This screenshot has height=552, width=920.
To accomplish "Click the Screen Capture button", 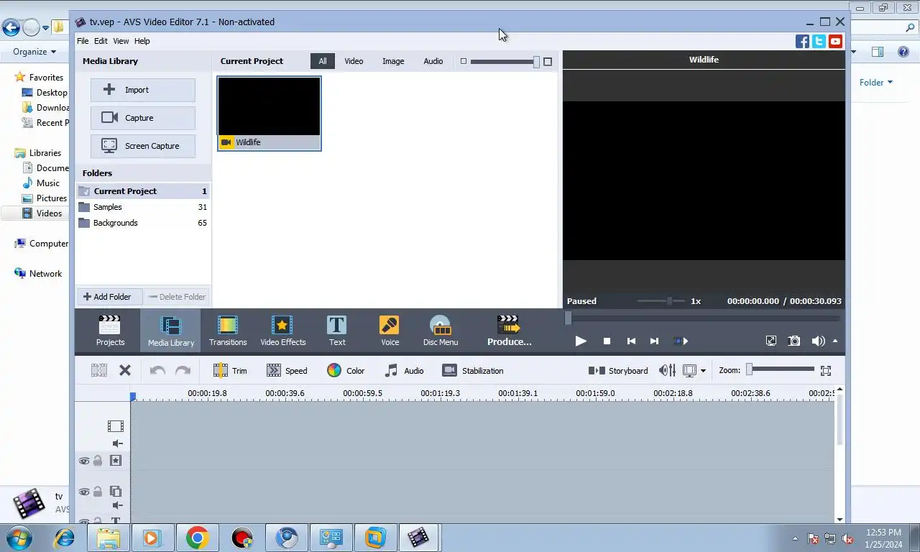I will click(143, 146).
